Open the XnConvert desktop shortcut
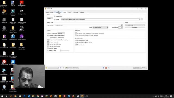The height and width of the screenshot is (98, 174). coord(4,12)
